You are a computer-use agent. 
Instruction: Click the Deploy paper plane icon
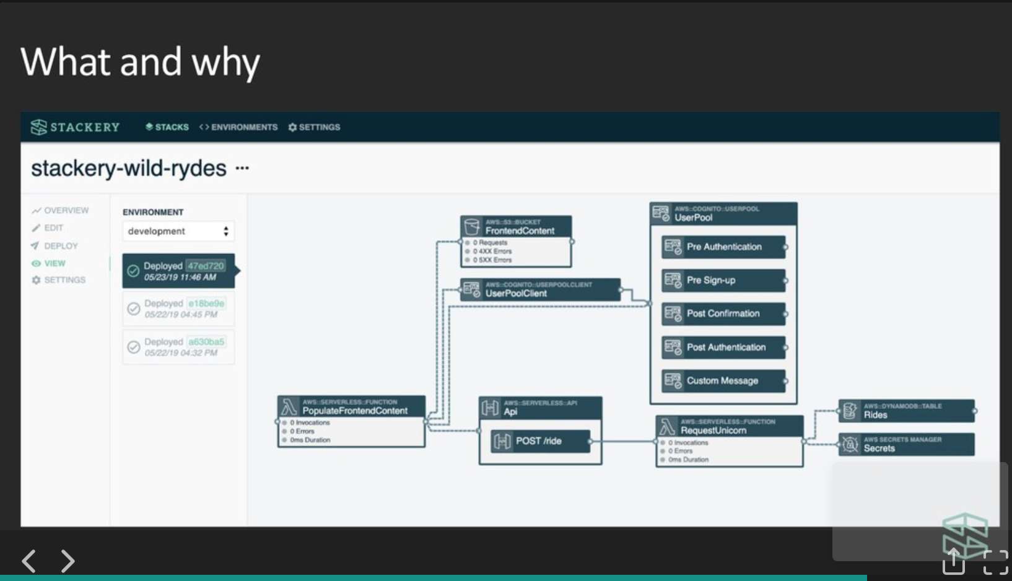pos(35,245)
